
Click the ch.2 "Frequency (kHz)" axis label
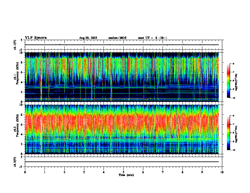[x=17, y=126]
